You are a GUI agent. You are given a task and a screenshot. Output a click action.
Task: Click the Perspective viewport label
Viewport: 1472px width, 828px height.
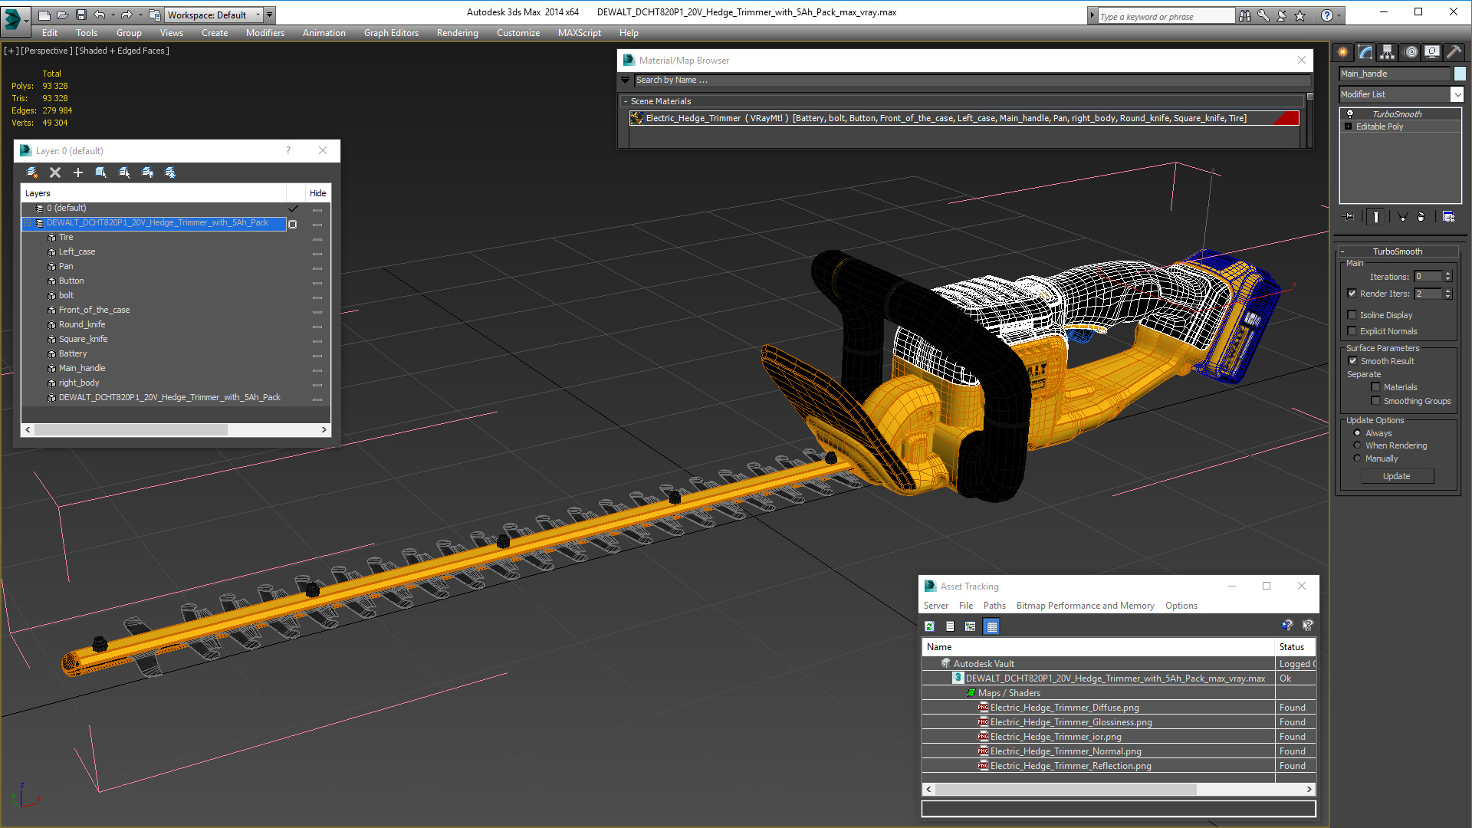47,51
